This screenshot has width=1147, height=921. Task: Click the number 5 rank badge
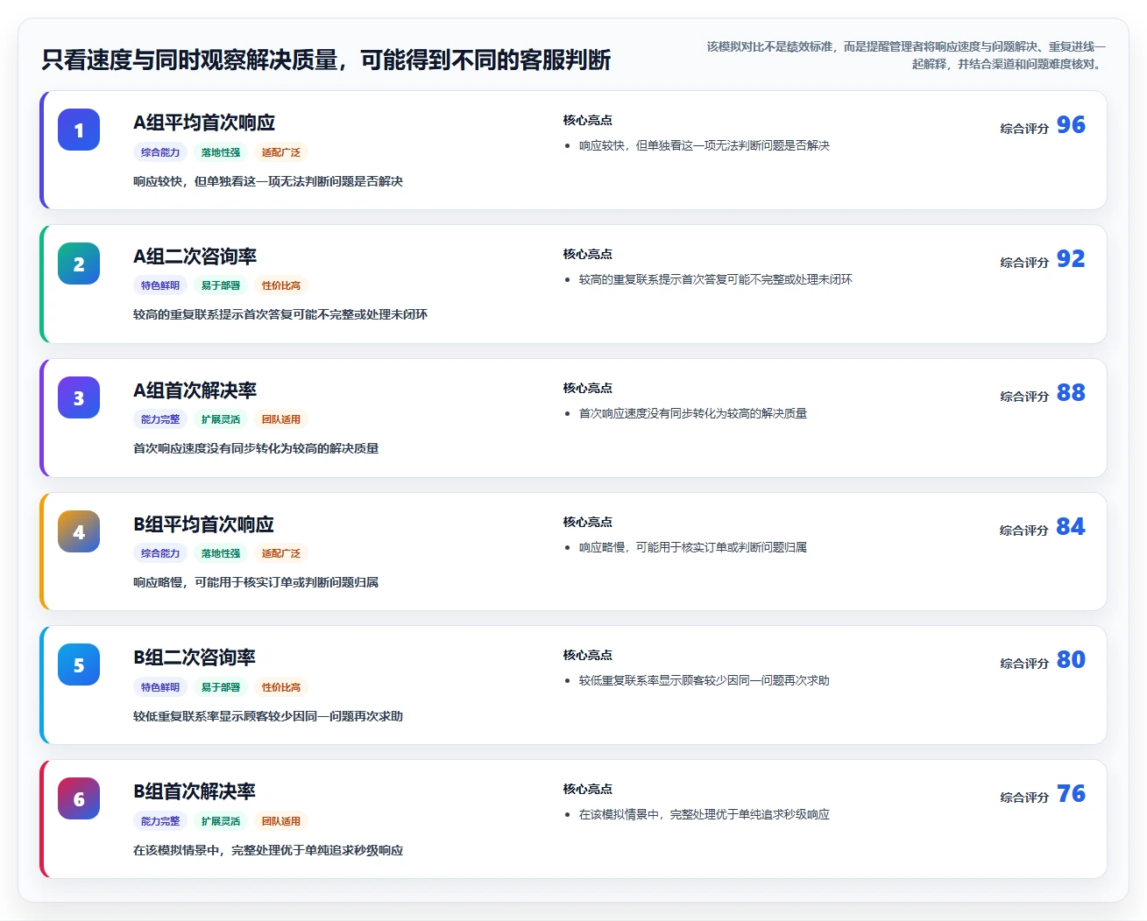(79, 664)
